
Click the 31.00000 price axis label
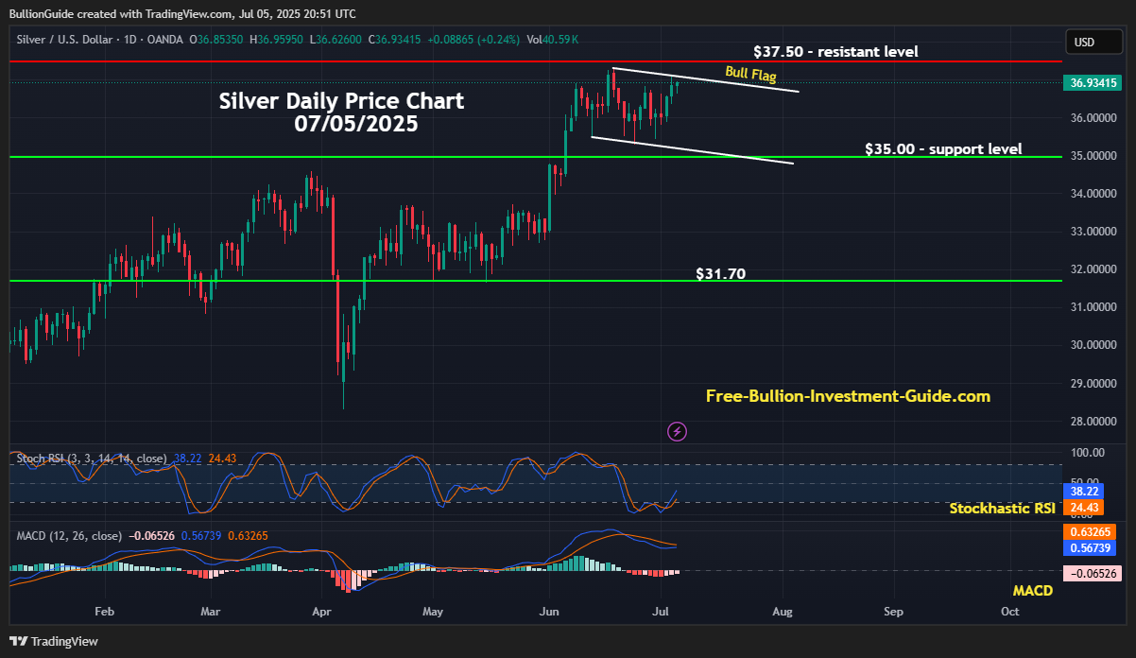[x=1094, y=307]
